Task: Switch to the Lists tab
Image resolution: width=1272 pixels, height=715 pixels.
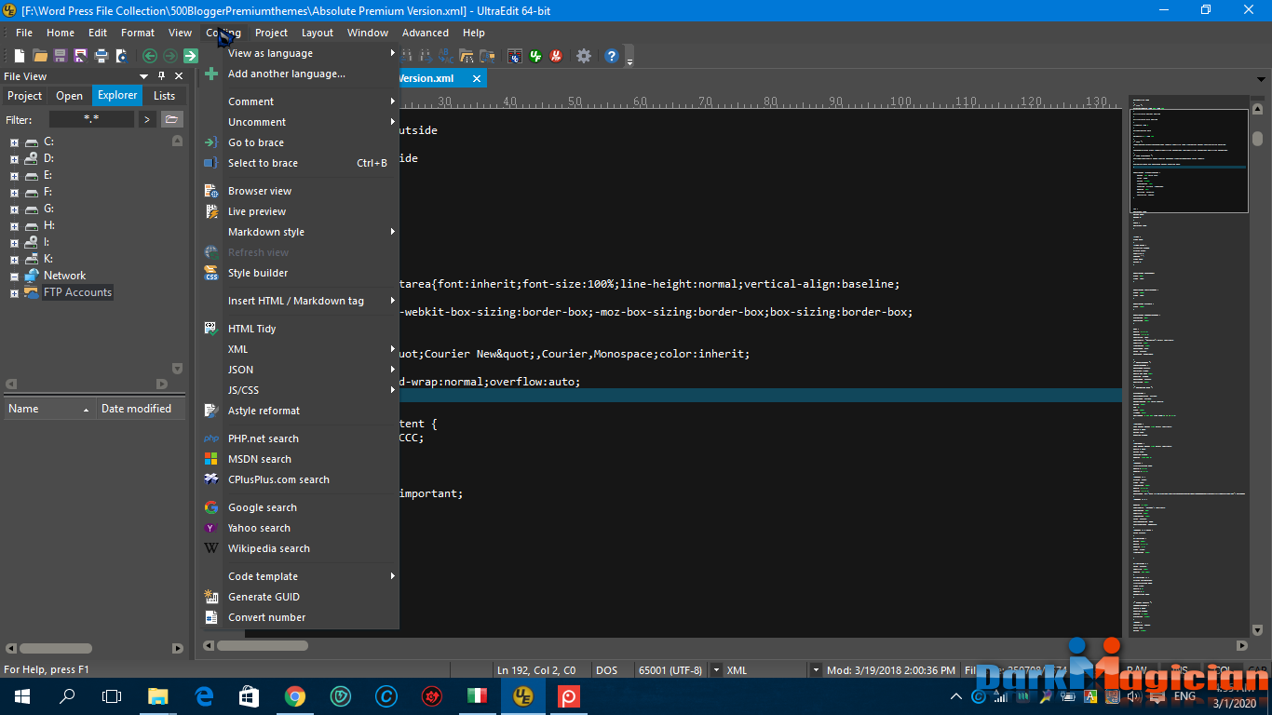Action: pos(165,96)
